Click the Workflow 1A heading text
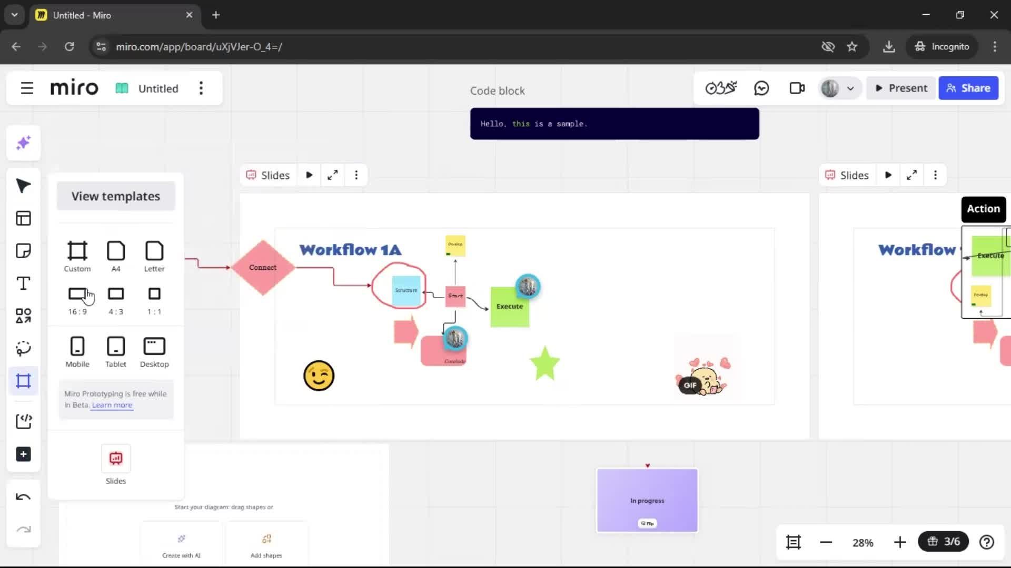The width and height of the screenshot is (1011, 568). [350, 250]
